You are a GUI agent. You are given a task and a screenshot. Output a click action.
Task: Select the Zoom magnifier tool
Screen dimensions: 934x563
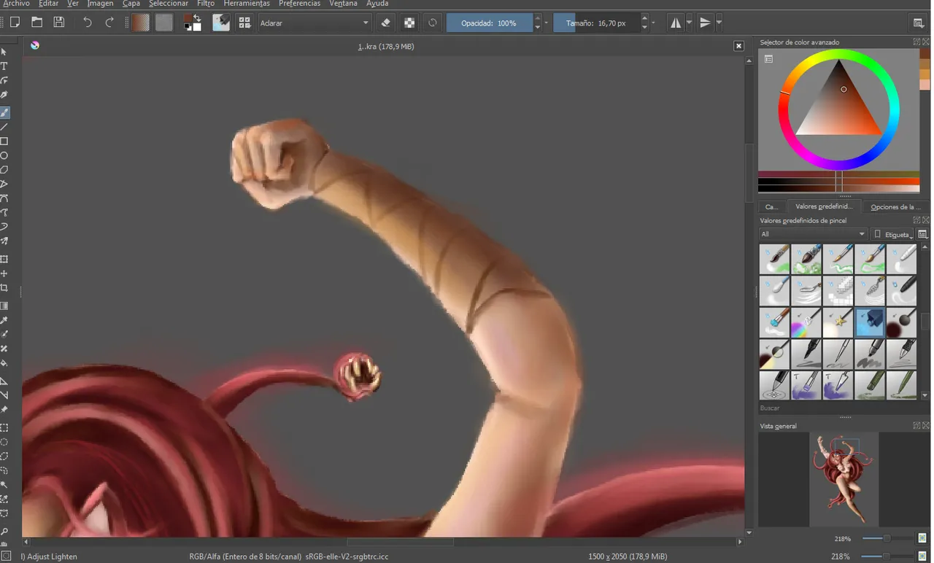(4, 532)
